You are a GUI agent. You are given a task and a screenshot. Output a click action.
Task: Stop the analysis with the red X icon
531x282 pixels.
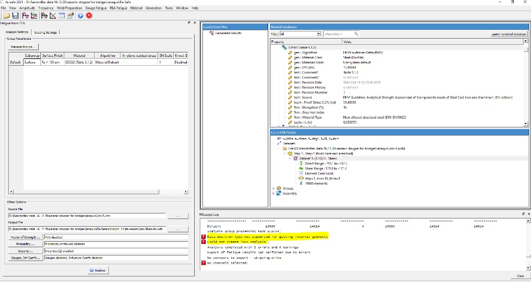tap(89, 15)
